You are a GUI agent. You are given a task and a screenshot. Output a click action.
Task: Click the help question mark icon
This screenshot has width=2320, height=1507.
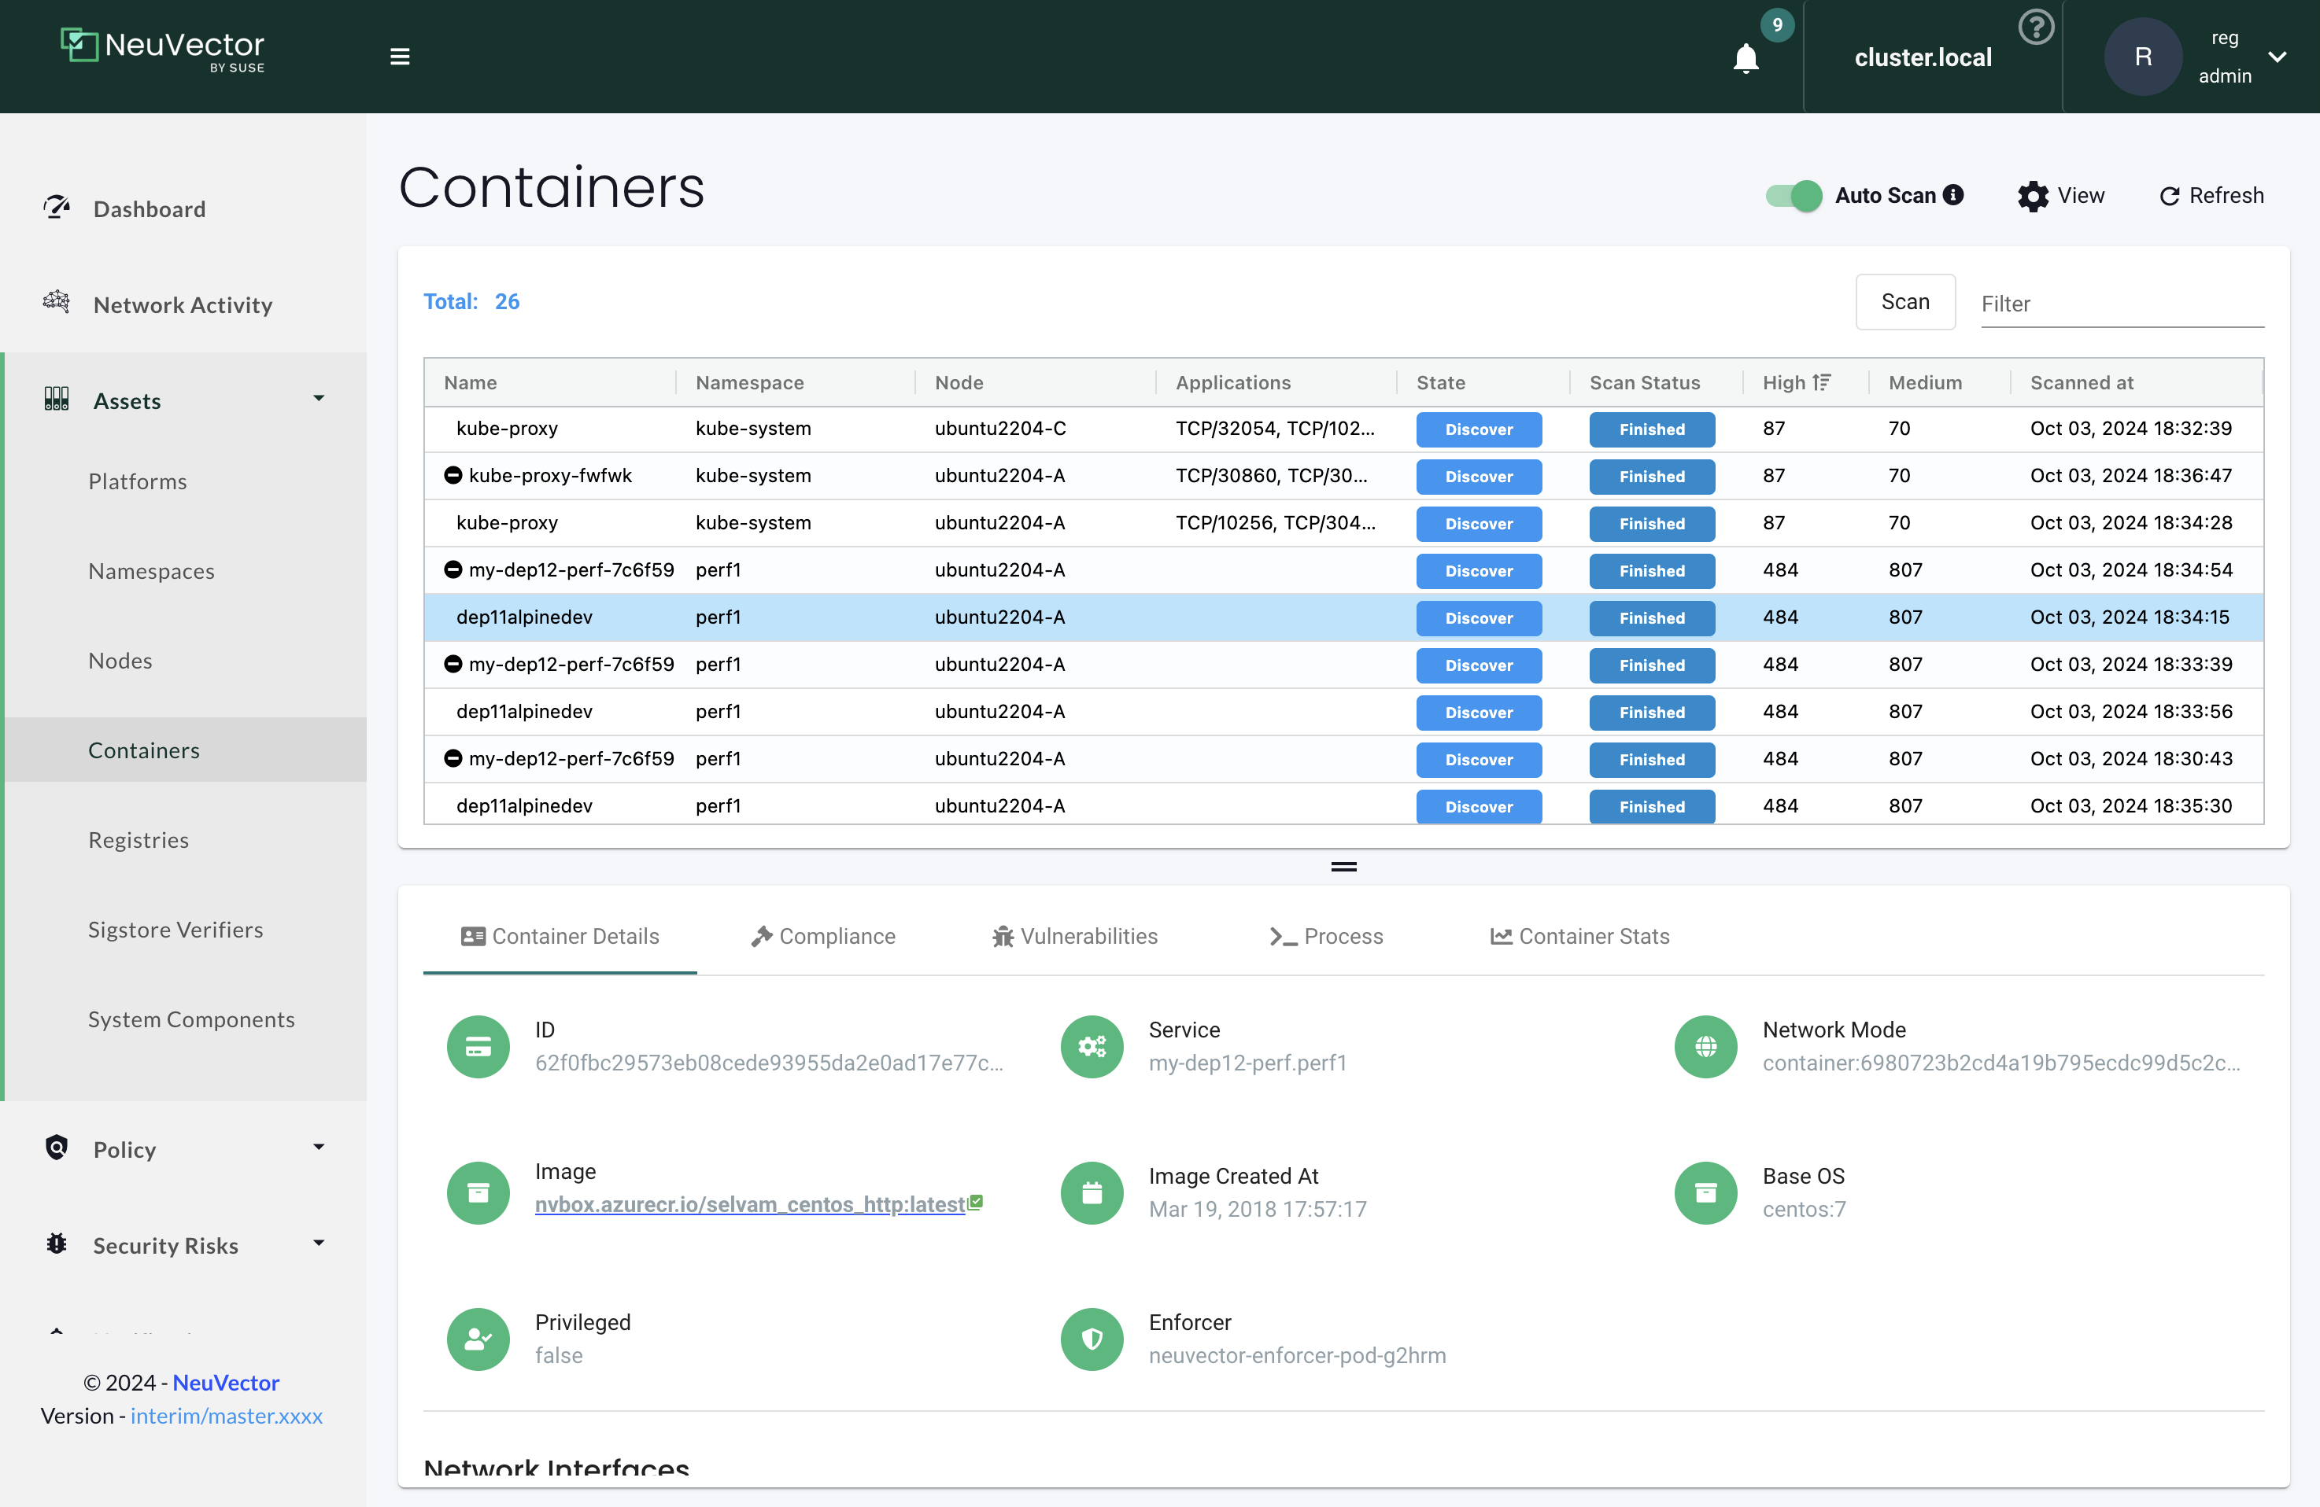pos(2035,28)
